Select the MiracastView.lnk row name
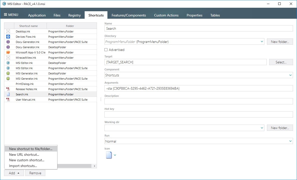 pos(26,58)
